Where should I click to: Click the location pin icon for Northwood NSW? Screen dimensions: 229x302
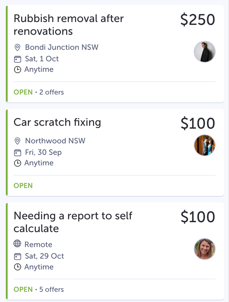point(18,141)
